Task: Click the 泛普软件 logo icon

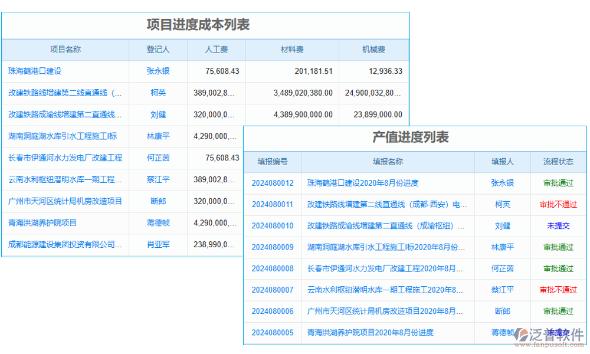Action: coord(522,335)
